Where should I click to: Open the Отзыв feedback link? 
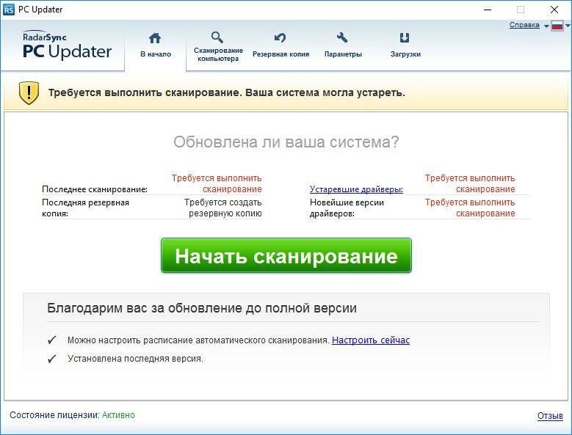[x=550, y=416]
